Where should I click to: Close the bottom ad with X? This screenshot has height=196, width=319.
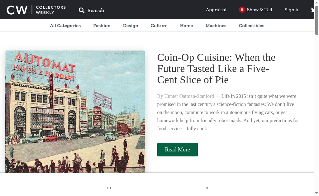click(x=207, y=188)
